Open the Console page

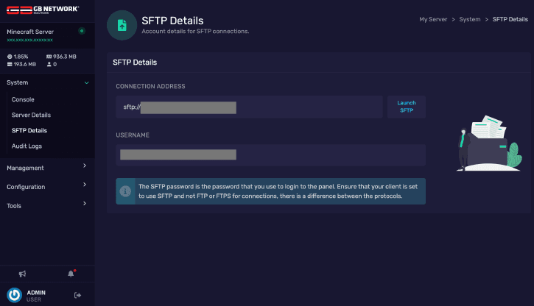tap(23, 99)
